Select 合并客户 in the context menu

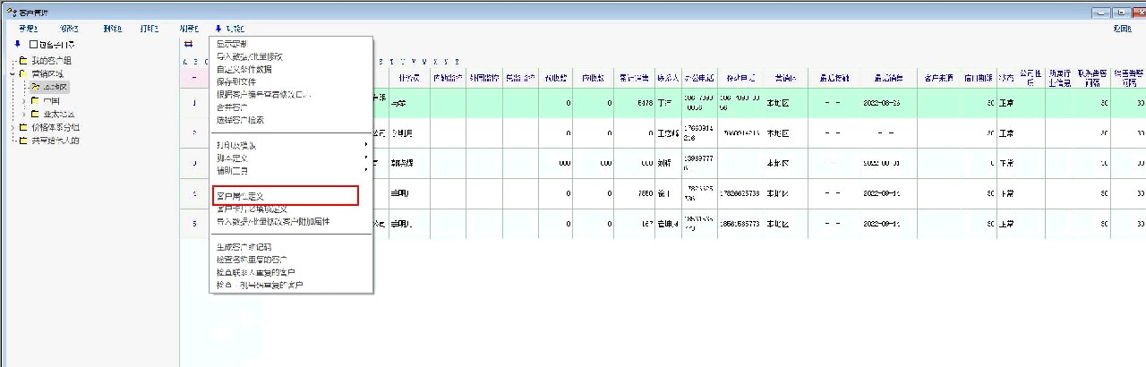point(230,107)
